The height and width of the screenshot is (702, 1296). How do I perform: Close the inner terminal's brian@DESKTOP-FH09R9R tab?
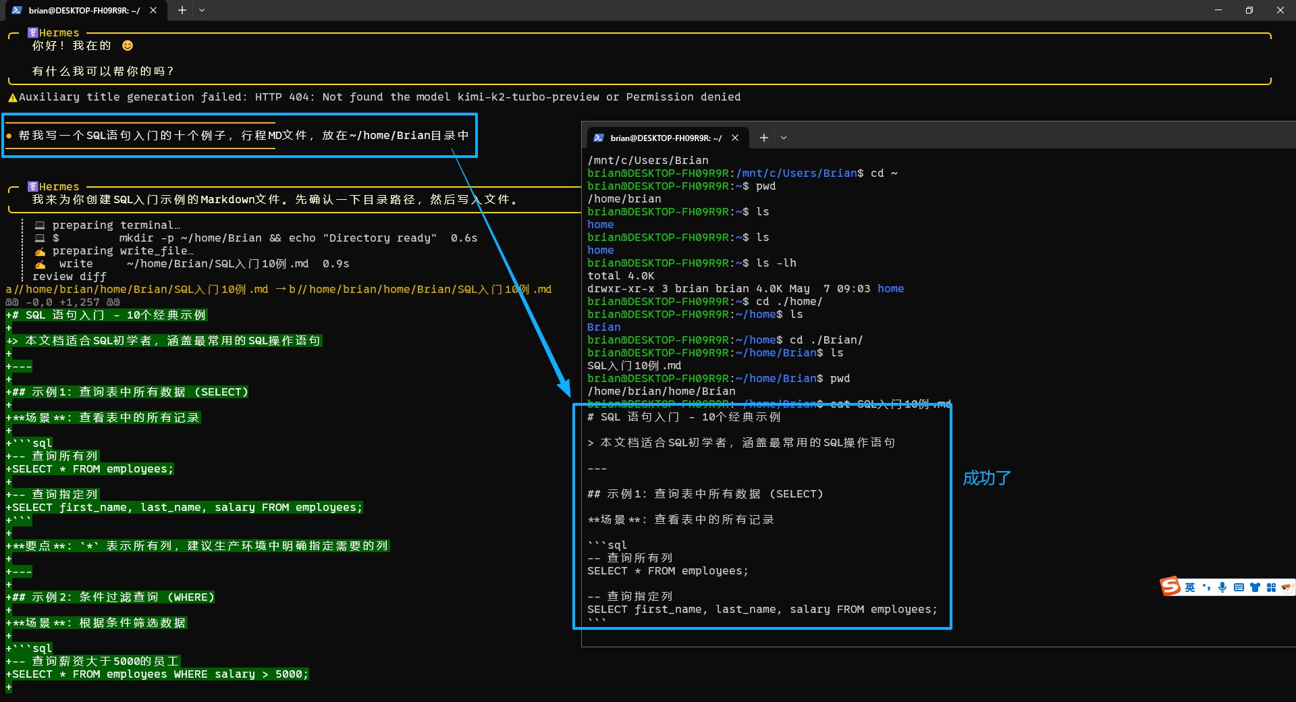[735, 138]
